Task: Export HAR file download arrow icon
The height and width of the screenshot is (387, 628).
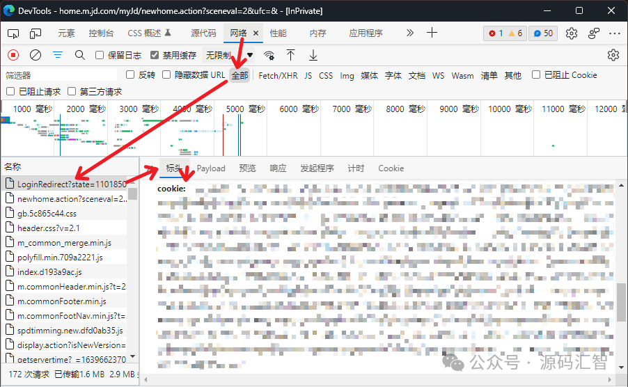Action: click(x=313, y=55)
